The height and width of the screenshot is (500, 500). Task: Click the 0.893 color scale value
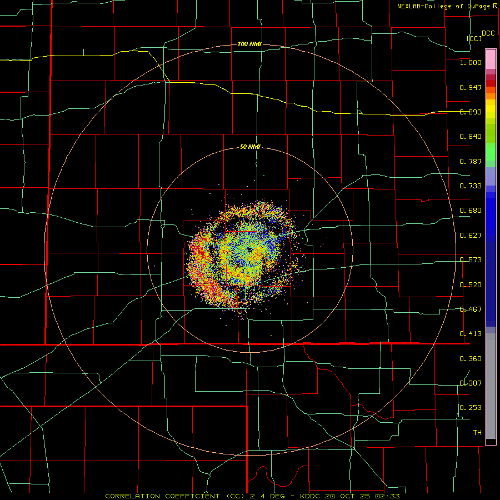click(x=471, y=112)
